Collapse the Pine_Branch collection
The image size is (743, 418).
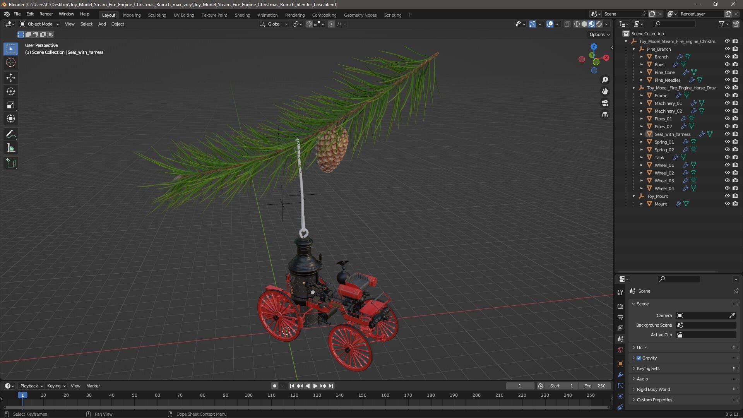pyautogui.click(x=634, y=49)
